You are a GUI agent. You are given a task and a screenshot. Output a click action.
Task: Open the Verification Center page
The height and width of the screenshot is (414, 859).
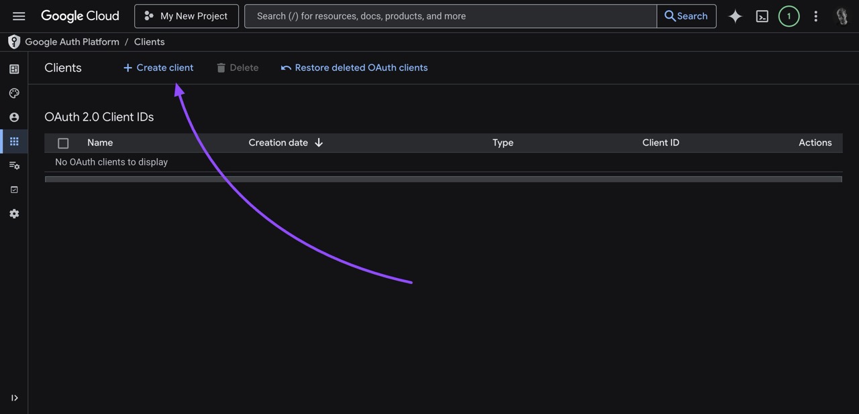point(13,189)
